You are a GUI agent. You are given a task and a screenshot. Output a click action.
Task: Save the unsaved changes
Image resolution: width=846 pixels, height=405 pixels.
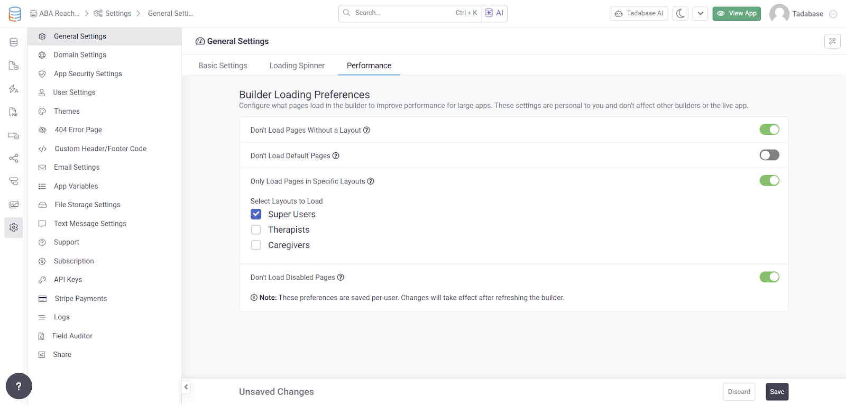point(777,392)
